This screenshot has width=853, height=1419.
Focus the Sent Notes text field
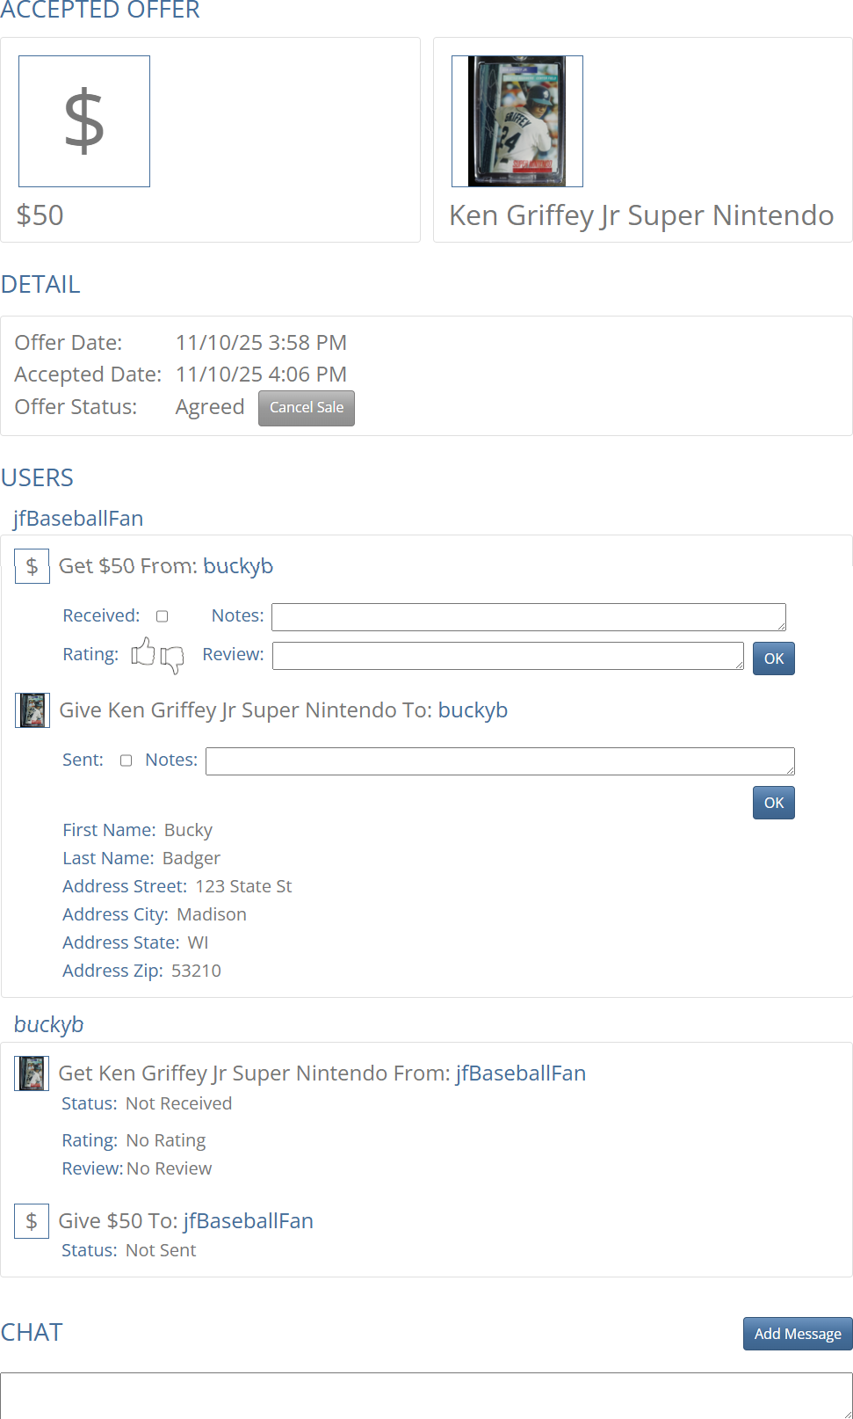pos(499,760)
